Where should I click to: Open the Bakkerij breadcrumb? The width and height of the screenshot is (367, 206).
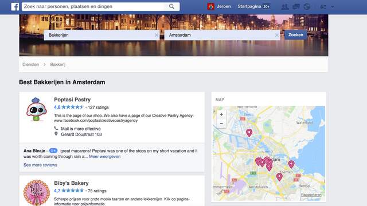click(x=57, y=65)
